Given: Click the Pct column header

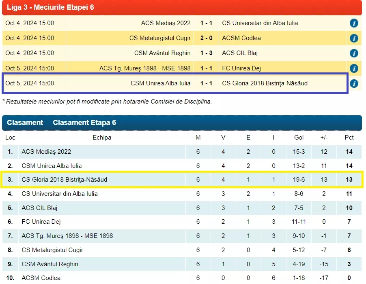Looking at the screenshot, I should pos(349,138).
